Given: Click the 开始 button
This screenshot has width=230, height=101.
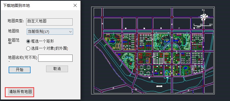Looking at the screenshot, I should (20, 70).
